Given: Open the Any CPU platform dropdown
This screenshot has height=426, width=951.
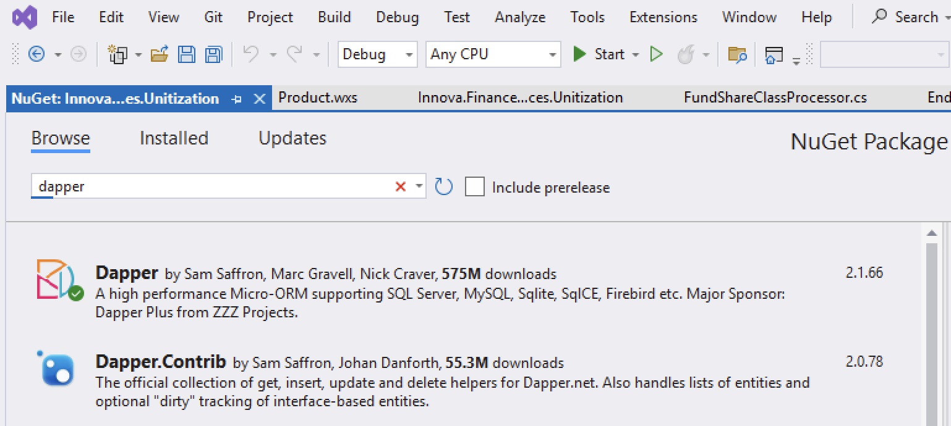Looking at the screenshot, I should 552,55.
